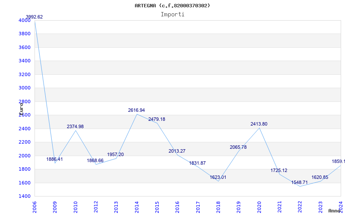This screenshot has height=215, width=345.
Task: Select the data label 1886.41
Action: point(55,159)
